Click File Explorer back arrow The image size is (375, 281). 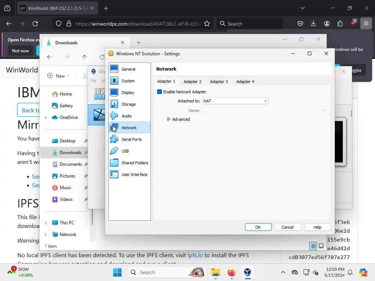[49, 57]
